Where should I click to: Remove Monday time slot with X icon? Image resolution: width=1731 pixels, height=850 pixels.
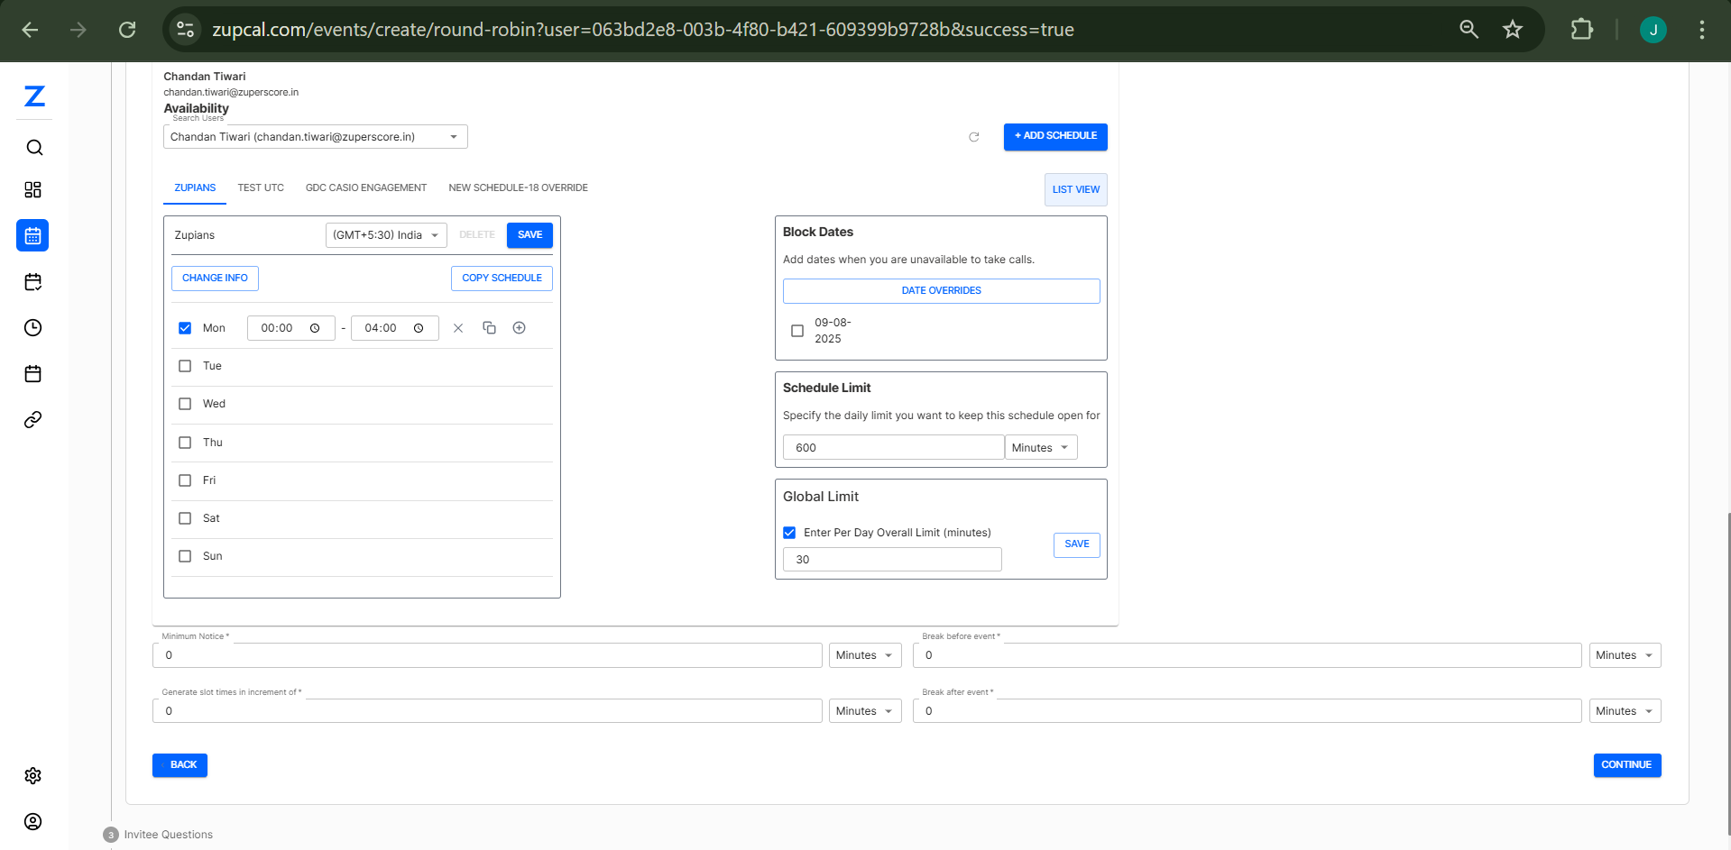coord(458,328)
